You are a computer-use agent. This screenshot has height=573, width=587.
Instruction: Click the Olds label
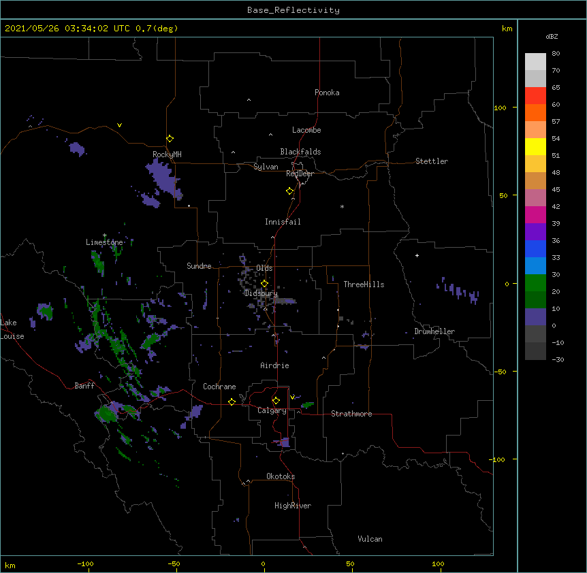[x=264, y=268]
